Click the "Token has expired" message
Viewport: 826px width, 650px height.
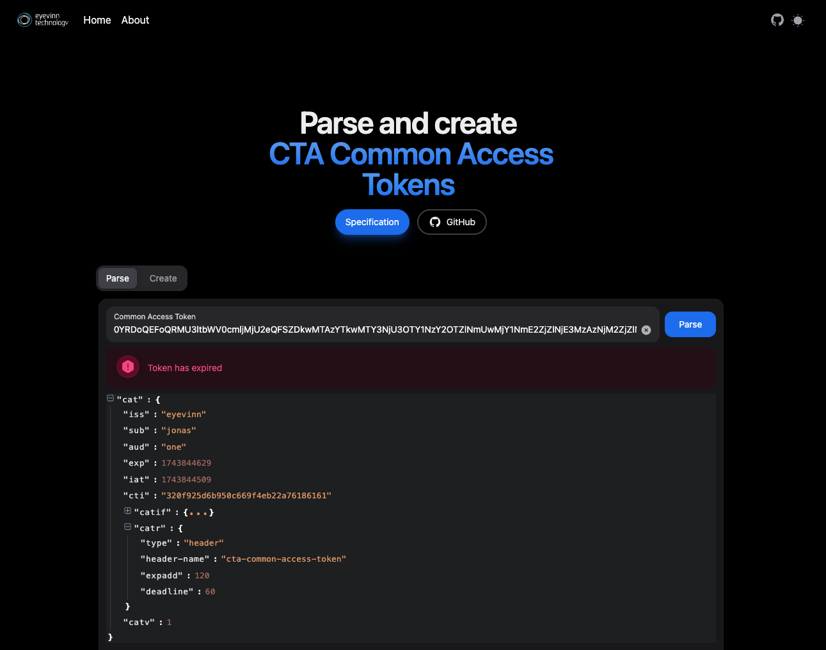[185, 368]
